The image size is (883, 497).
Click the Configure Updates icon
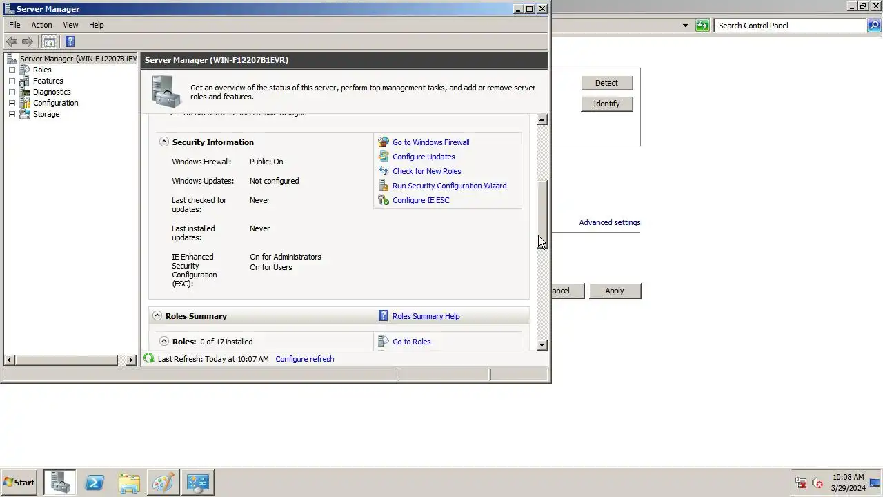[384, 157]
